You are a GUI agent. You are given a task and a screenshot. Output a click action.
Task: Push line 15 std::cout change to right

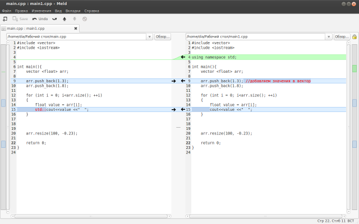point(173,110)
